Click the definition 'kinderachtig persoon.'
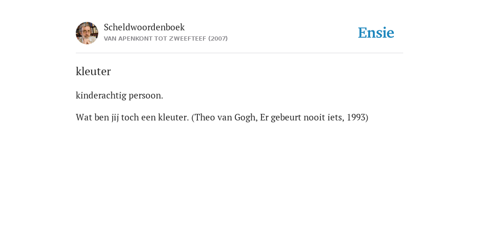The image size is (479, 239). pos(119,95)
